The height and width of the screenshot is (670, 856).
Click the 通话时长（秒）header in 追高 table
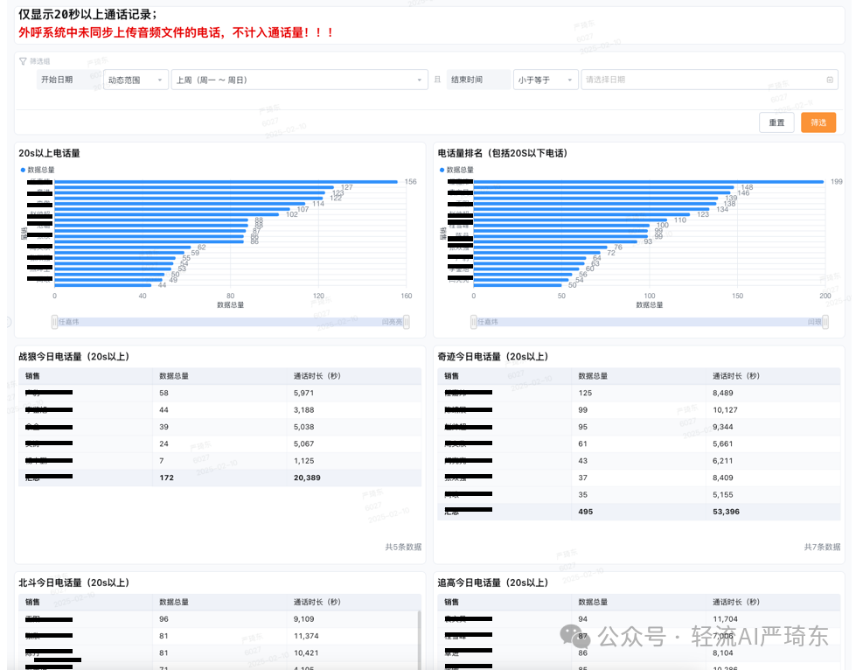point(736,602)
